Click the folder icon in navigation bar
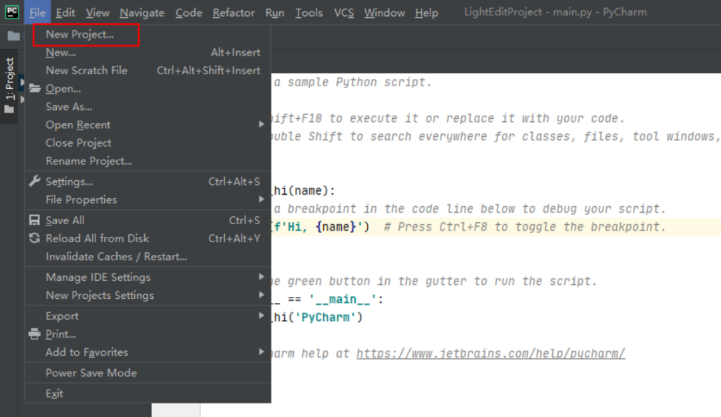The image size is (721, 417). (13, 36)
